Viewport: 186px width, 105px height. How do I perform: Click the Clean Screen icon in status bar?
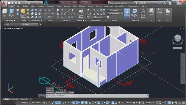coord(180,103)
